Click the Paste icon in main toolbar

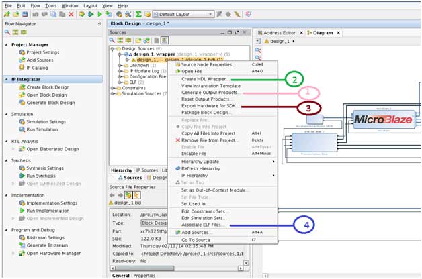point(62,14)
